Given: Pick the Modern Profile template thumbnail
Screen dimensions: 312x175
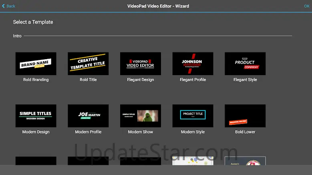Looking at the screenshot, I should 88,116.
